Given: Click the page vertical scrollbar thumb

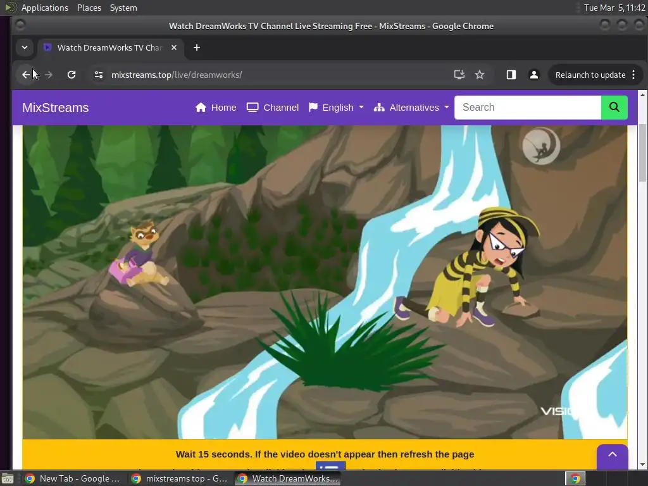Looking at the screenshot, I should tap(642, 152).
